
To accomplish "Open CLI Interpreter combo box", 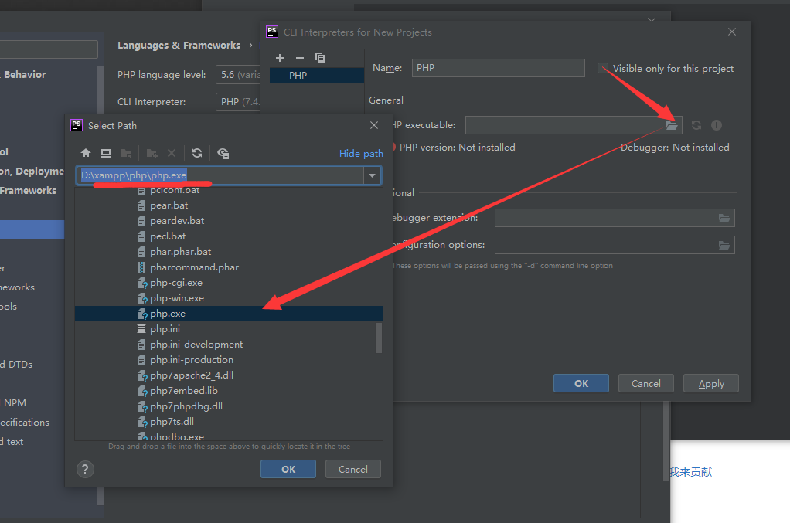I will click(238, 102).
